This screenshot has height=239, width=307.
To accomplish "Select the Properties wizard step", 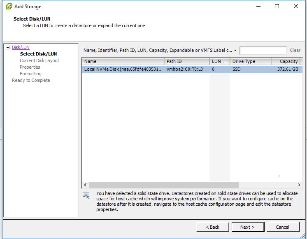I will click(x=30, y=67).
